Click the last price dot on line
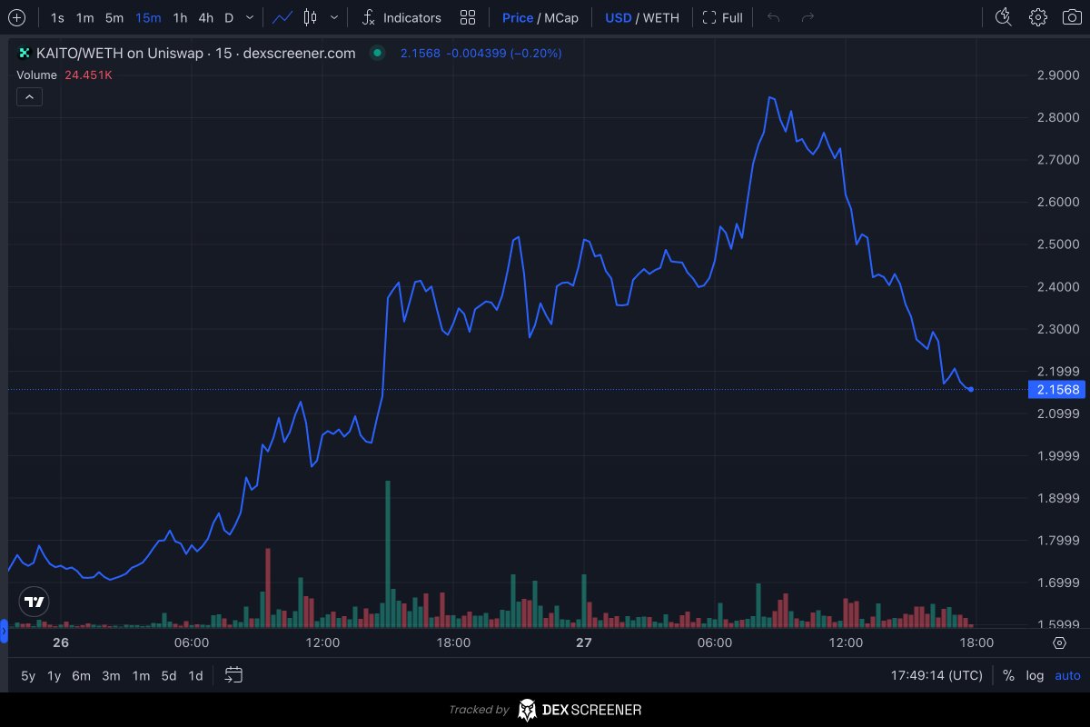The height and width of the screenshot is (727, 1090). 971,389
